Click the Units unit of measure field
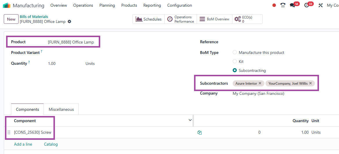The height and width of the screenshot is (154, 339). coord(90,64)
